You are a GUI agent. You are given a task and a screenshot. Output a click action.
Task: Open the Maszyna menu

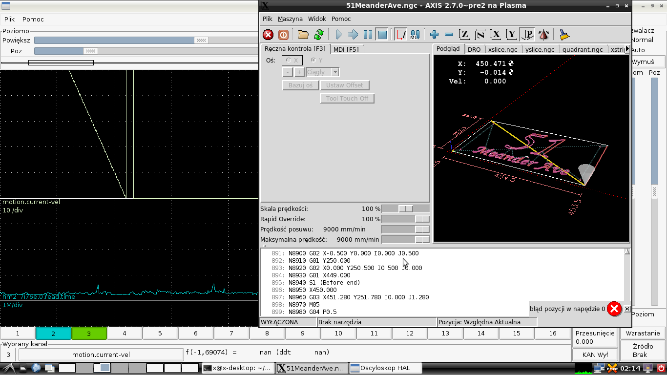(x=290, y=19)
